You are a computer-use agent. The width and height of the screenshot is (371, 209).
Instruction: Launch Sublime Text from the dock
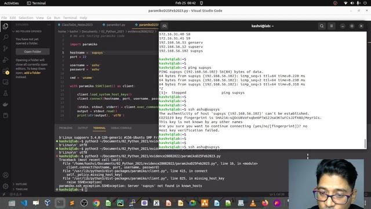(x=72, y=203)
